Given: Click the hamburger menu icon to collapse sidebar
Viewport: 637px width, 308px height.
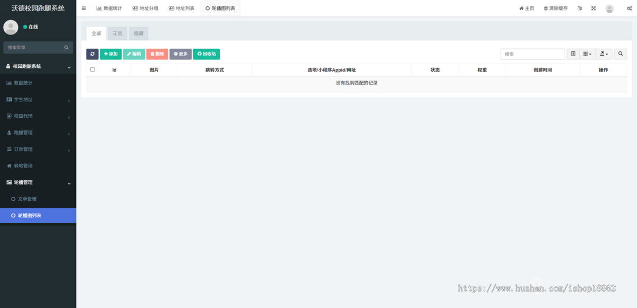Looking at the screenshot, I should pyautogui.click(x=83, y=8).
